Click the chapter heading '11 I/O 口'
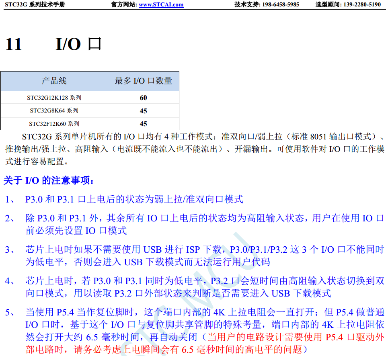Image resolution: width=388 pixels, height=356 pixels. pyautogui.click(x=53, y=44)
